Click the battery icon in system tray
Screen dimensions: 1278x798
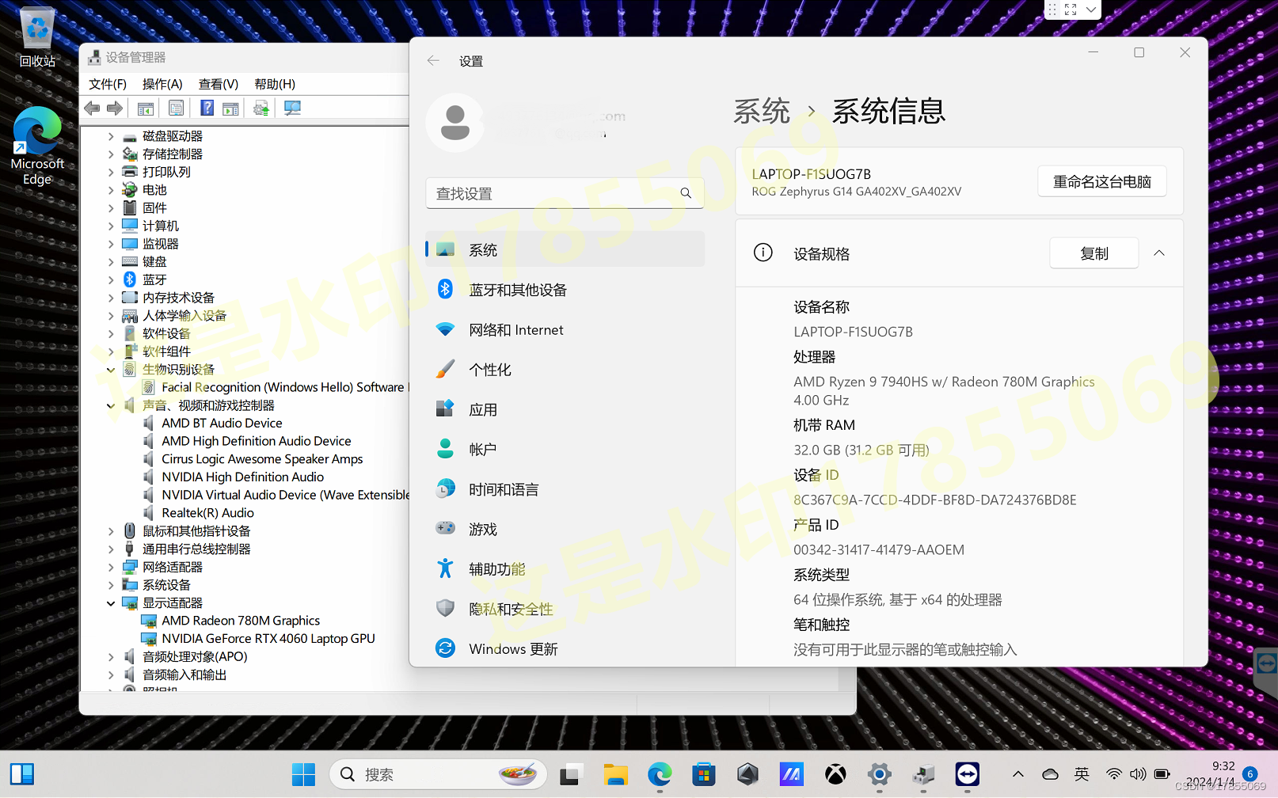point(1162,774)
